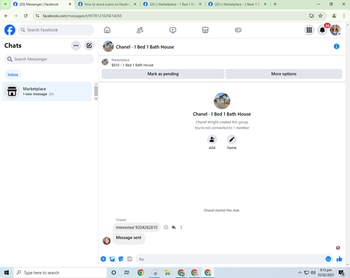Click the Search Messenger field

point(49,59)
